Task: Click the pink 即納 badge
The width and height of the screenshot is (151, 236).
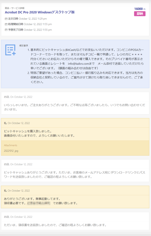Action: [x=140, y=14]
